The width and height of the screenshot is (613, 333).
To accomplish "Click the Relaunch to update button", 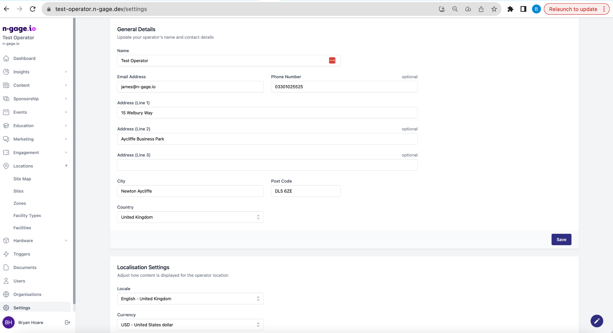I will (573, 9).
